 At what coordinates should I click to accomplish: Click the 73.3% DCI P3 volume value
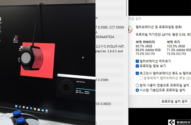pos(176,54)
